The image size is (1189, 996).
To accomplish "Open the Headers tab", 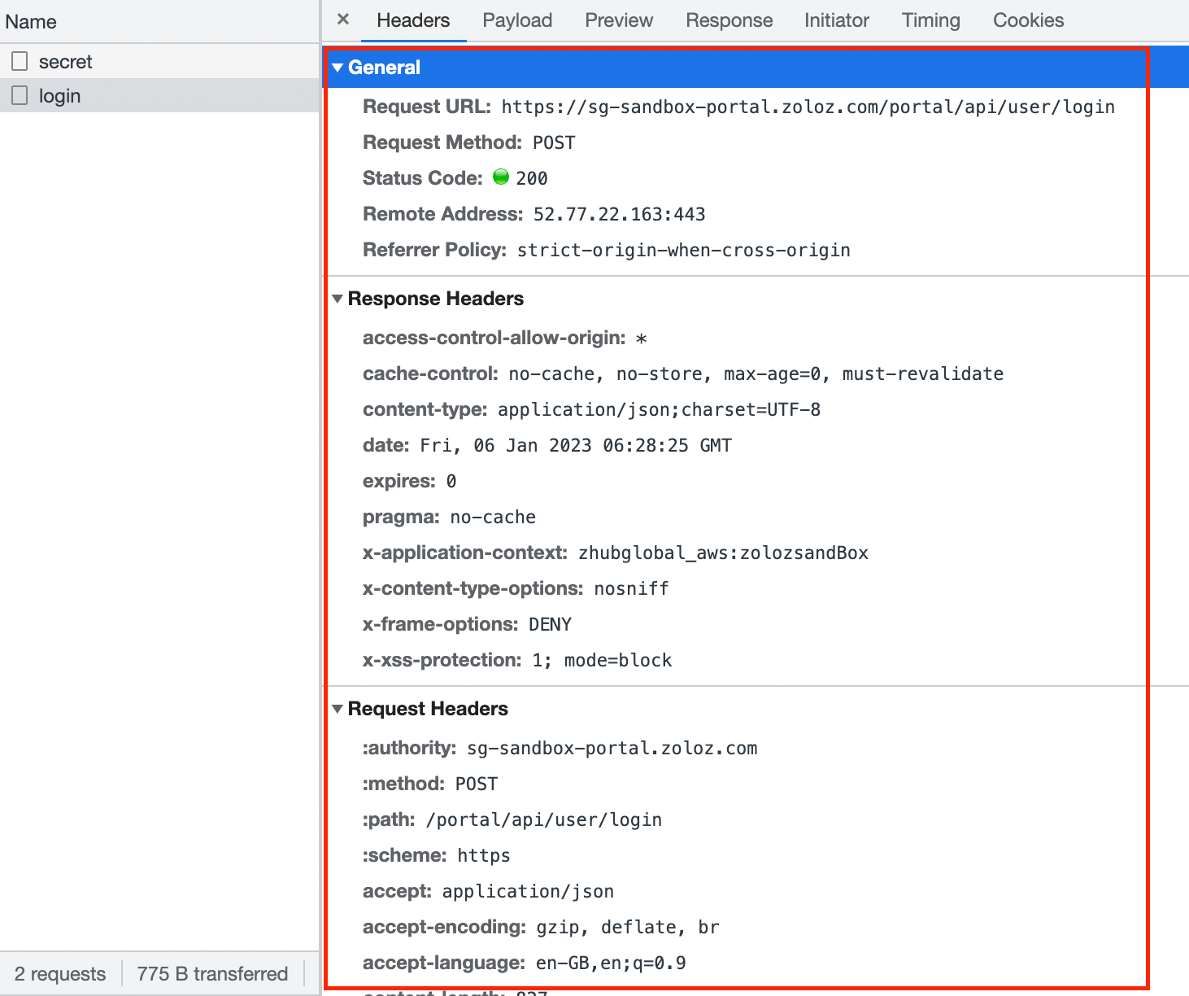I will [x=413, y=20].
